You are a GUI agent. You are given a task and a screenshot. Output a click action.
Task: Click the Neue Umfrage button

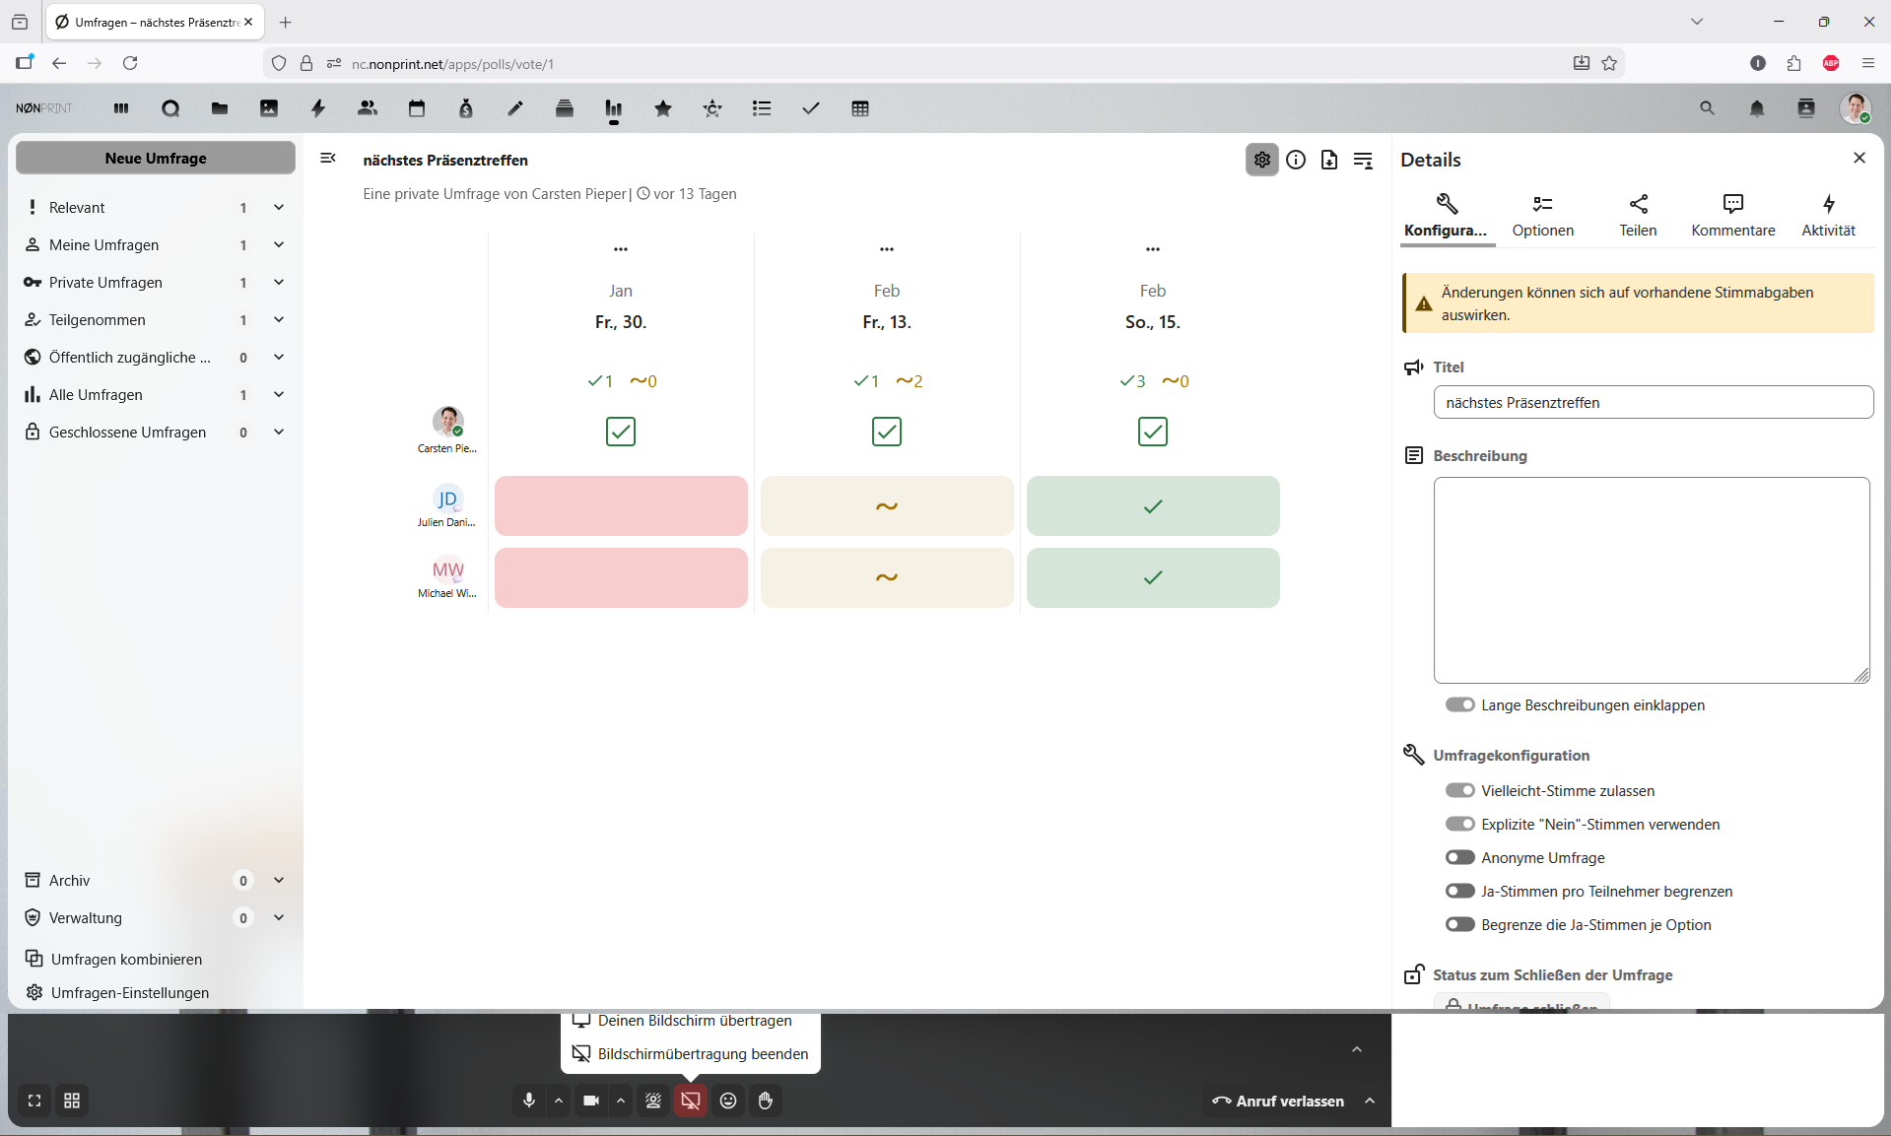156,158
